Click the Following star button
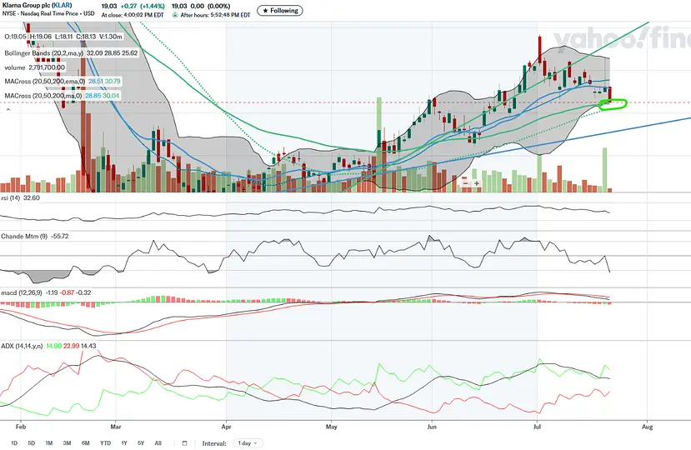 point(279,10)
